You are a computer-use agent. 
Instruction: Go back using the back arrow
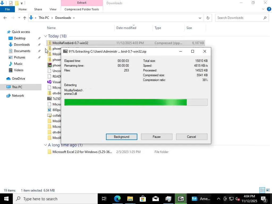pos(5,18)
